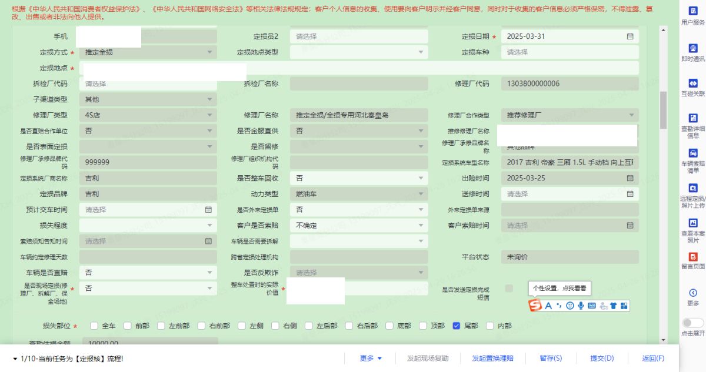Click the 暂存(S) save draft button
The width and height of the screenshot is (706, 372).
tap(551, 358)
